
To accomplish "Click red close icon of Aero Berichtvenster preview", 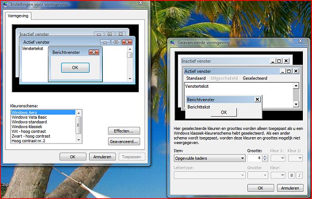I will 94,52.
